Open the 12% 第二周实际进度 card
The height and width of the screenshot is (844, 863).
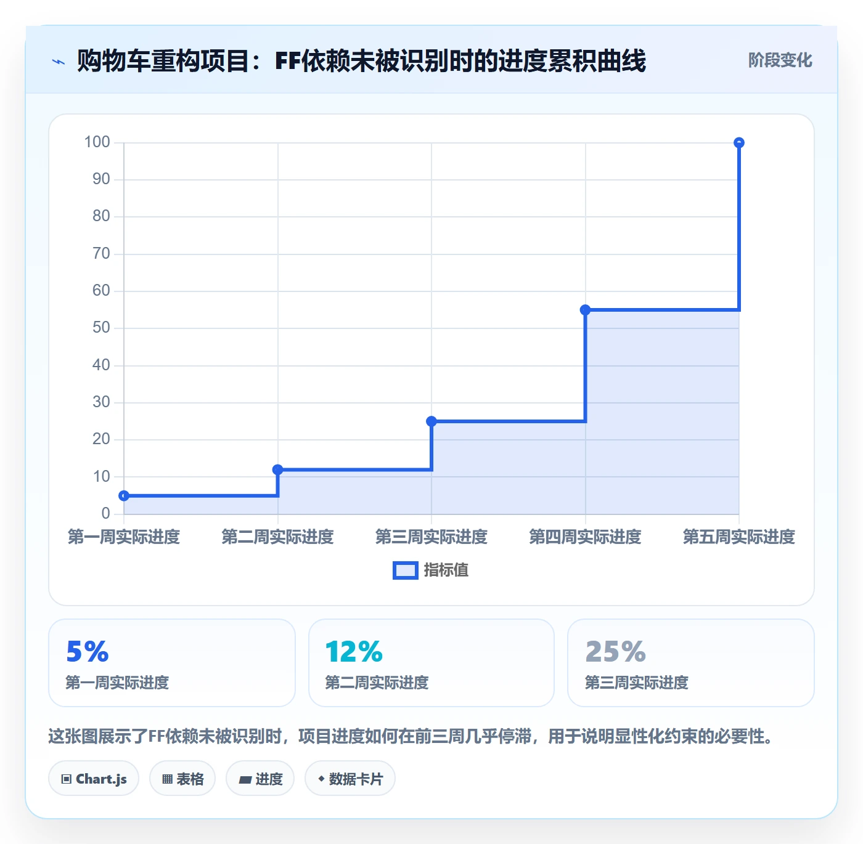click(x=431, y=663)
